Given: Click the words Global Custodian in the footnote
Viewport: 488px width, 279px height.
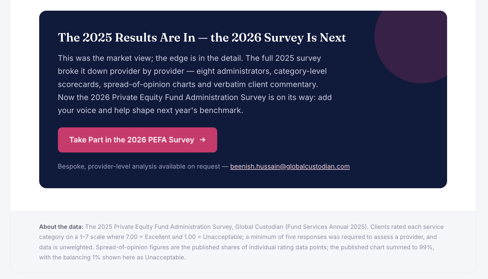Looking at the screenshot, I should (259, 227).
